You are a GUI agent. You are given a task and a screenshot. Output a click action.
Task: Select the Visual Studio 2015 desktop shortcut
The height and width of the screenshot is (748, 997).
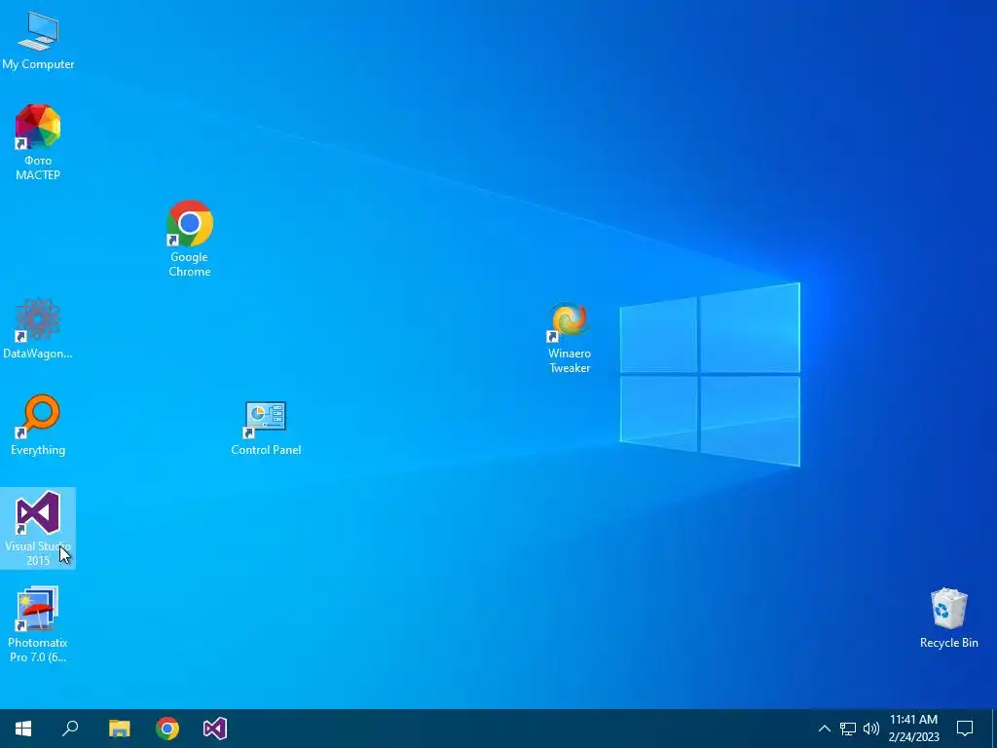pos(38,528)
